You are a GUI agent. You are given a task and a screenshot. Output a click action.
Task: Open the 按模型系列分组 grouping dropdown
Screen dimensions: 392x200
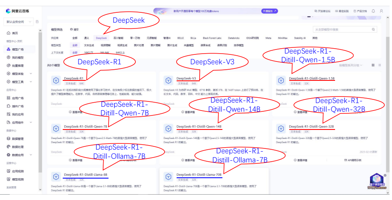click(x=351, y=65)
